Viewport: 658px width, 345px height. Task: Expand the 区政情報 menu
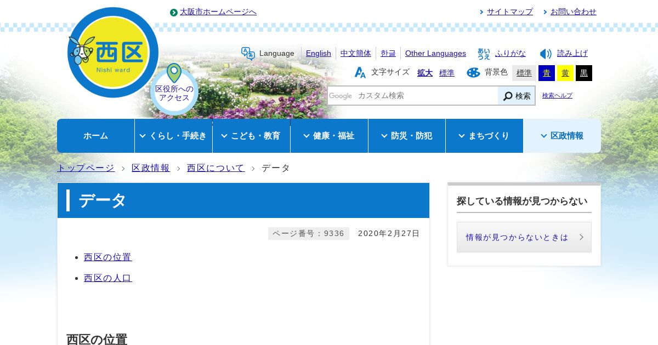tap(562, 136)
